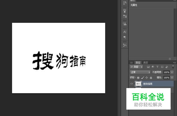Screen dimensions: 177x116
Task: Click the 填充 100% value field
Action: click(167, 78)
